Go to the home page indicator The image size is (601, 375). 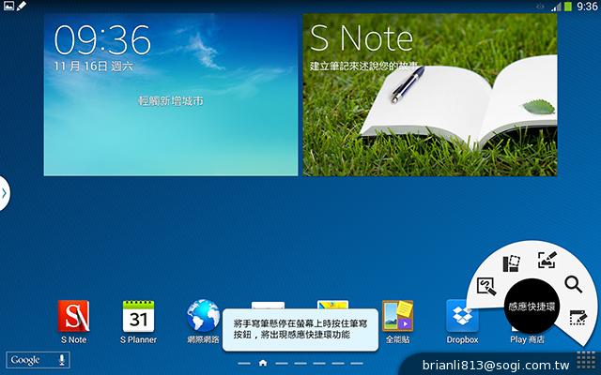[263, 363]
